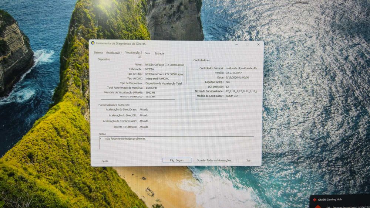The image size is (370, 208).
Task: Minimize the DirectX diagnostic window
Action: [236, 44]
